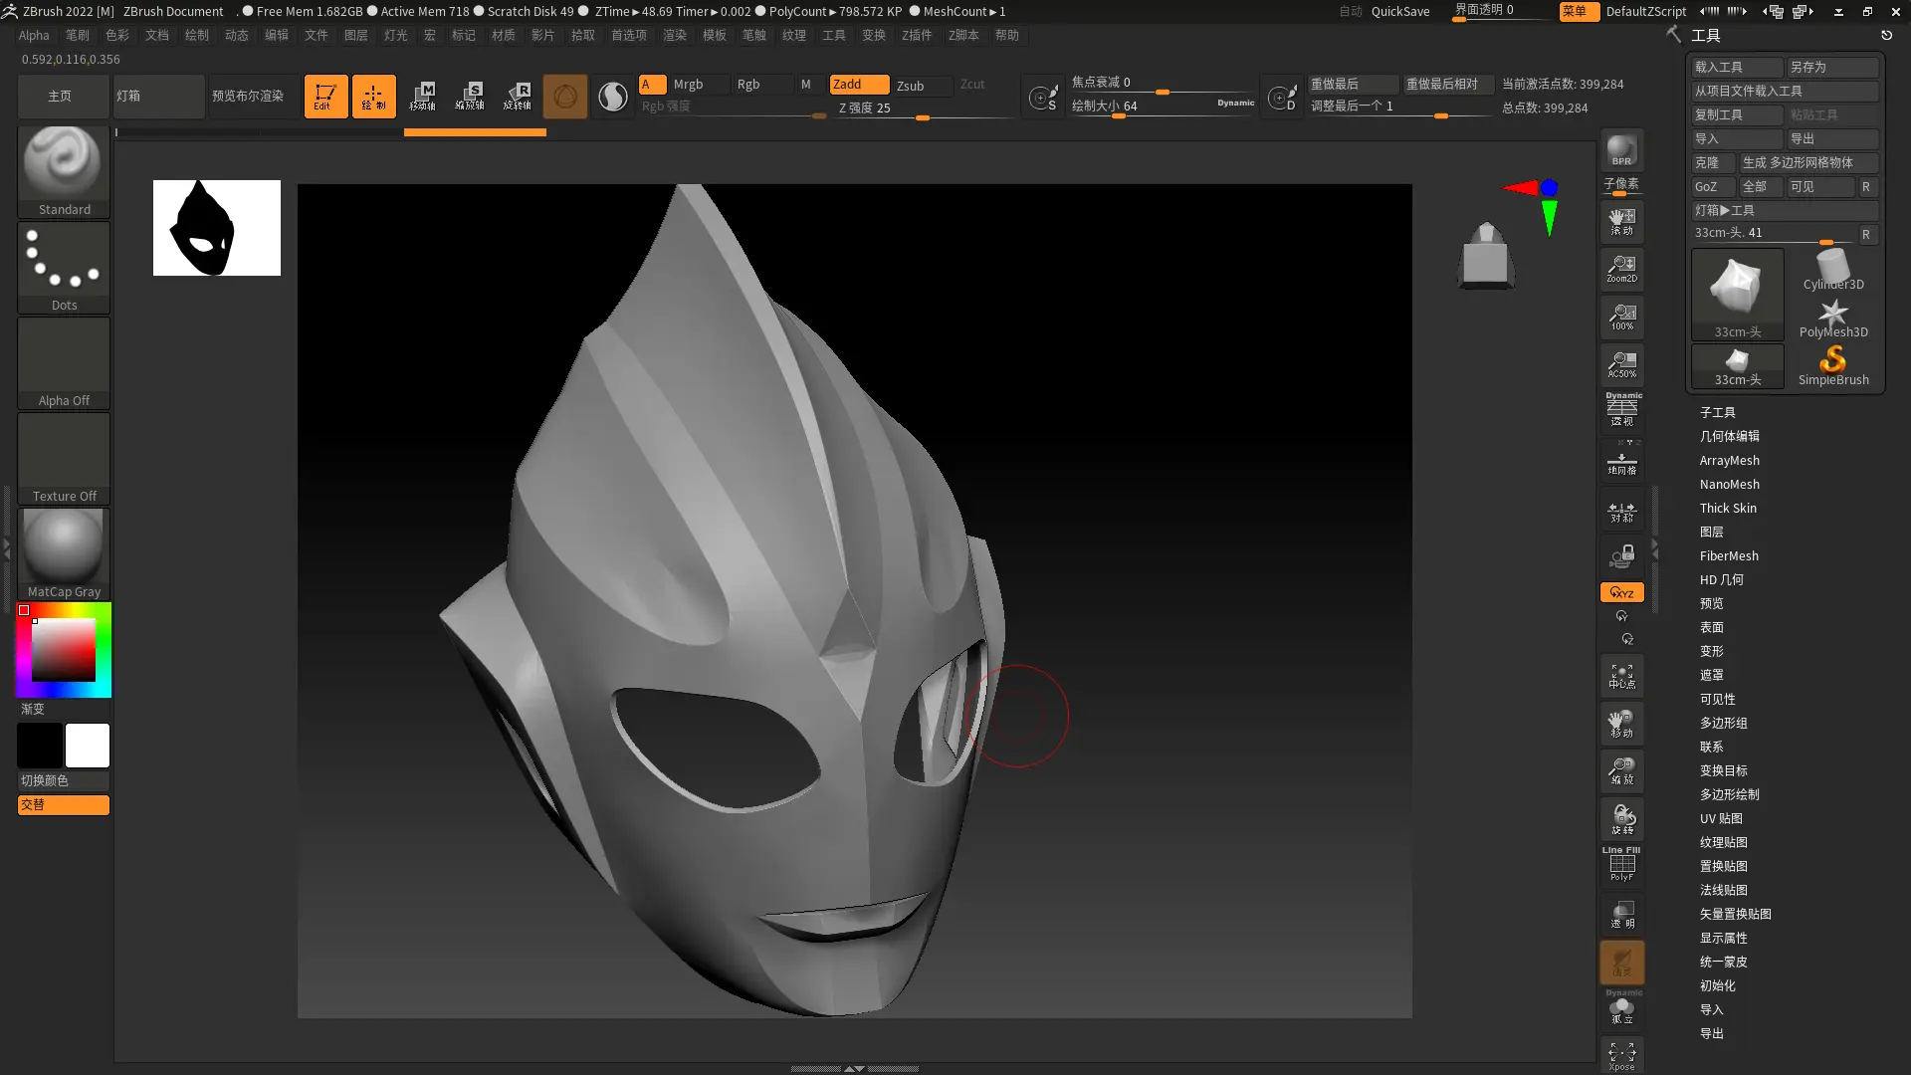The width and height of the screenshot is (1911, 1075).
Task: Open the 笔刷 menu
Action: (78, 35)
